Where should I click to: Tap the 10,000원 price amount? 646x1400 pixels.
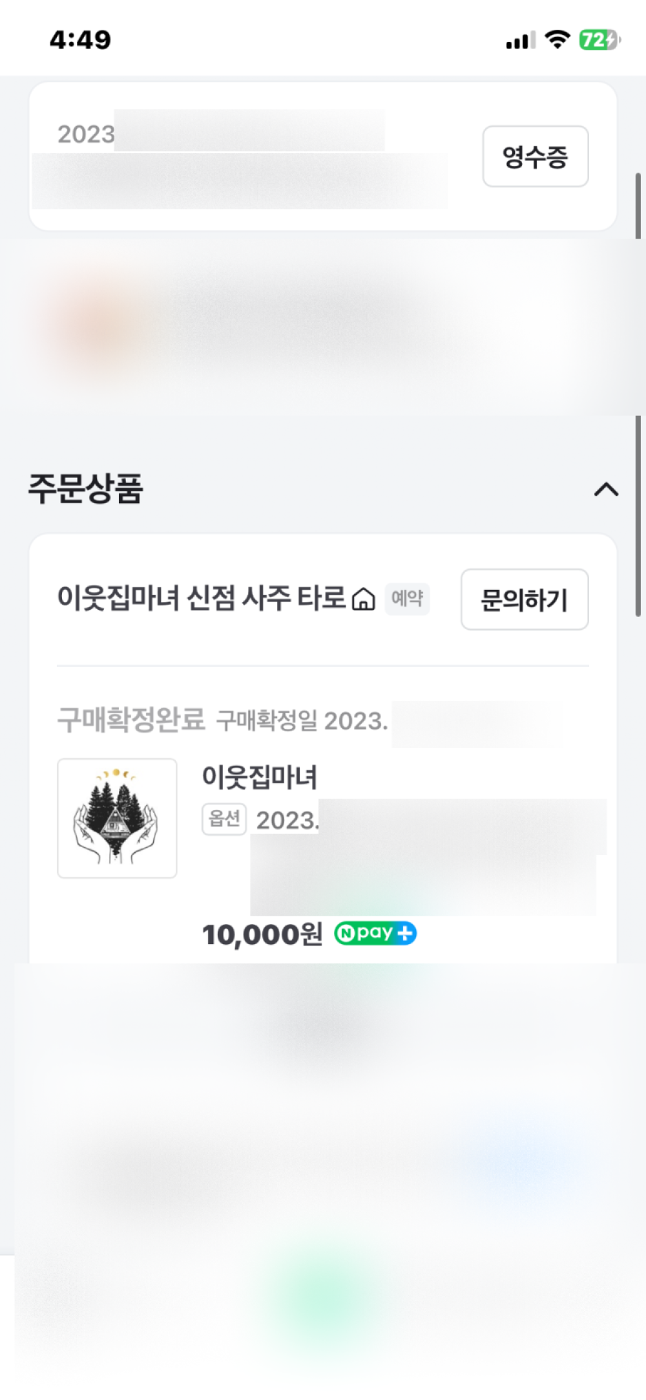tap(262, 934)
